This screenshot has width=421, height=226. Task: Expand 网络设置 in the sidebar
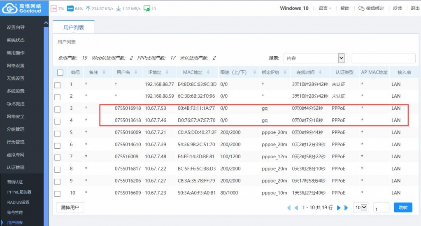point(16,66)
